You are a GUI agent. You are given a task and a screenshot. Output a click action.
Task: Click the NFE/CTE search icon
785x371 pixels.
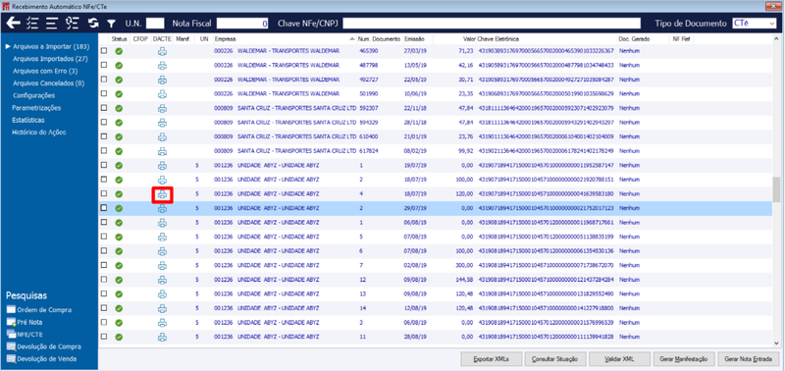pos(11,335)
